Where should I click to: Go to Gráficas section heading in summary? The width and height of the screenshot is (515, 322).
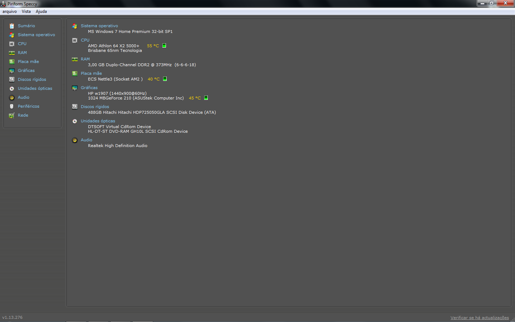89,88
